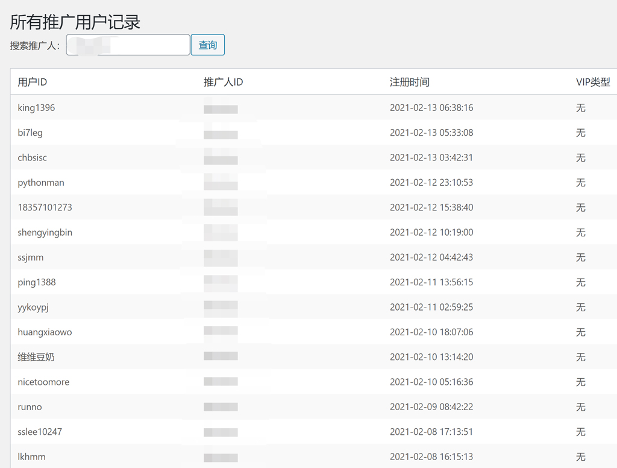Select user ID 18357101273
The height and width of the screenshot is (468, 617).
(x=45, y=207)
